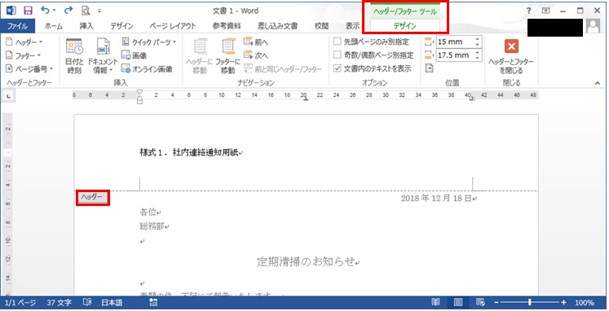The height and width of the screenshot is (311, 609).
Task: Click the 17.5 mm footer position field
Action: (x=454, y=55)
